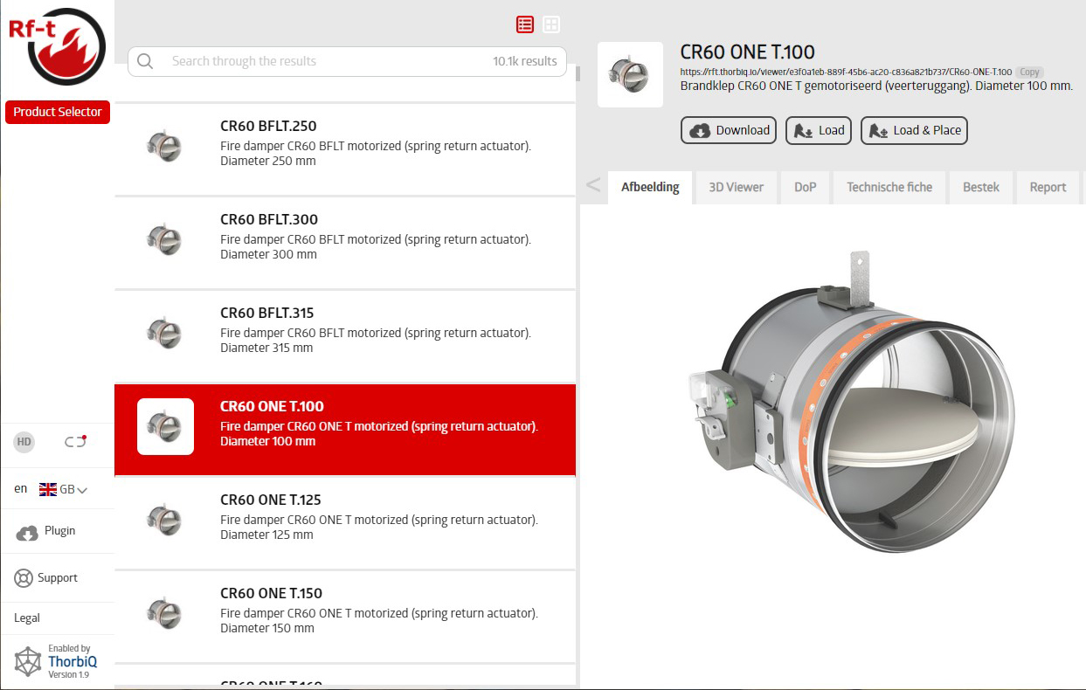Switch to grid view layout icon

click(551, 24)
